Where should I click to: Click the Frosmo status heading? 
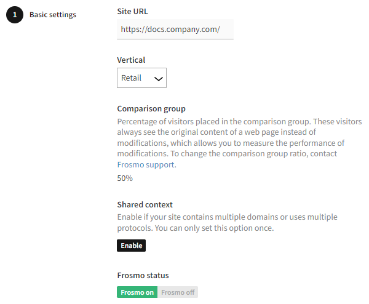[x=143, y=275]
